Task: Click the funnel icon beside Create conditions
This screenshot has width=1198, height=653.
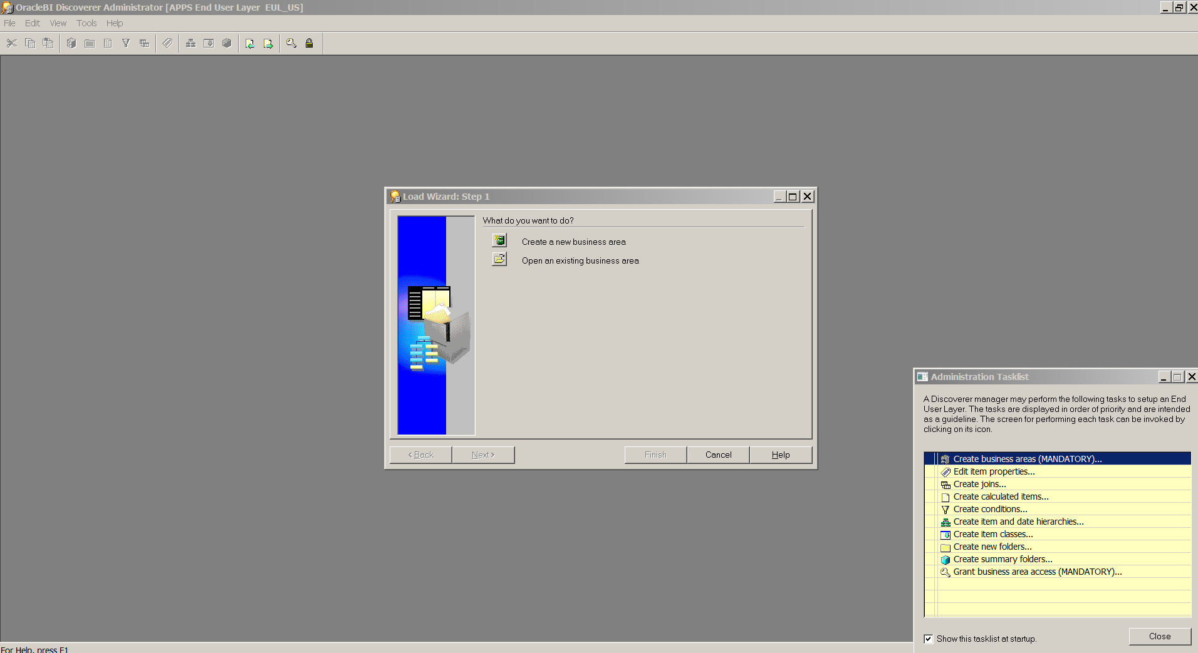Action: [945, 510]
